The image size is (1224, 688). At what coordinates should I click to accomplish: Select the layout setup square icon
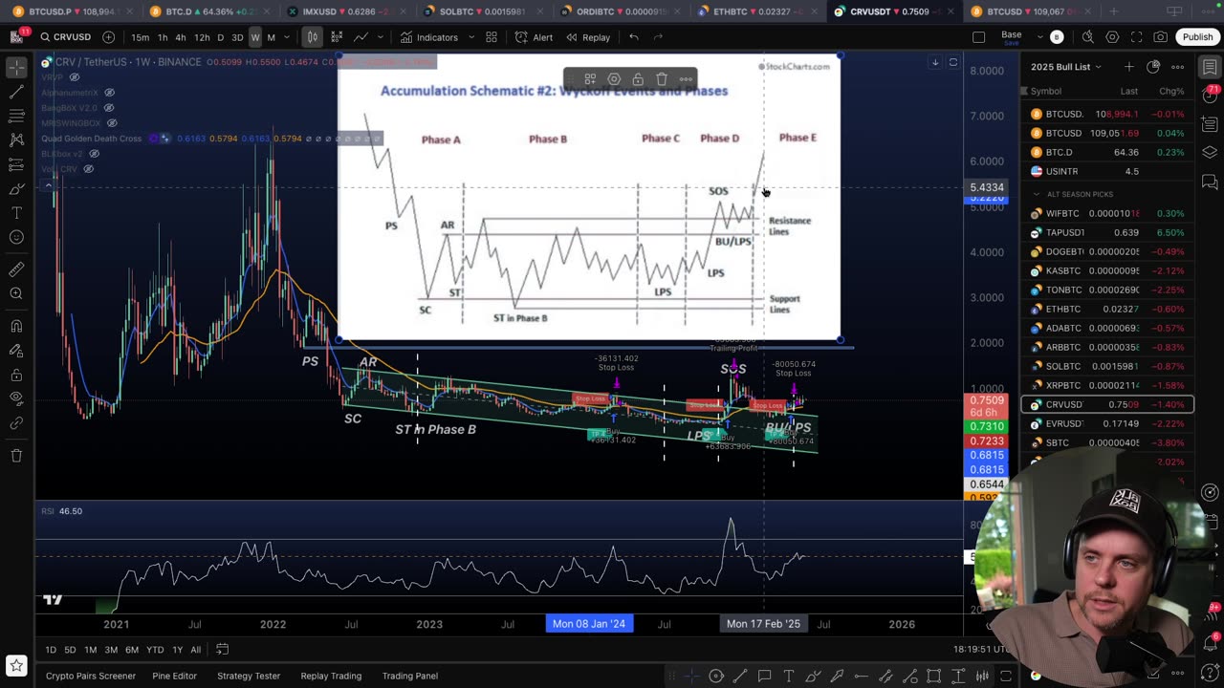[x=978, y=37]
